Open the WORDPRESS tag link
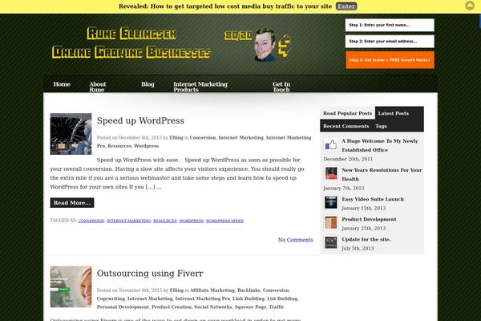Image resolution: width=481 pixels, height=321 pixels. click(x=192, y=221)
